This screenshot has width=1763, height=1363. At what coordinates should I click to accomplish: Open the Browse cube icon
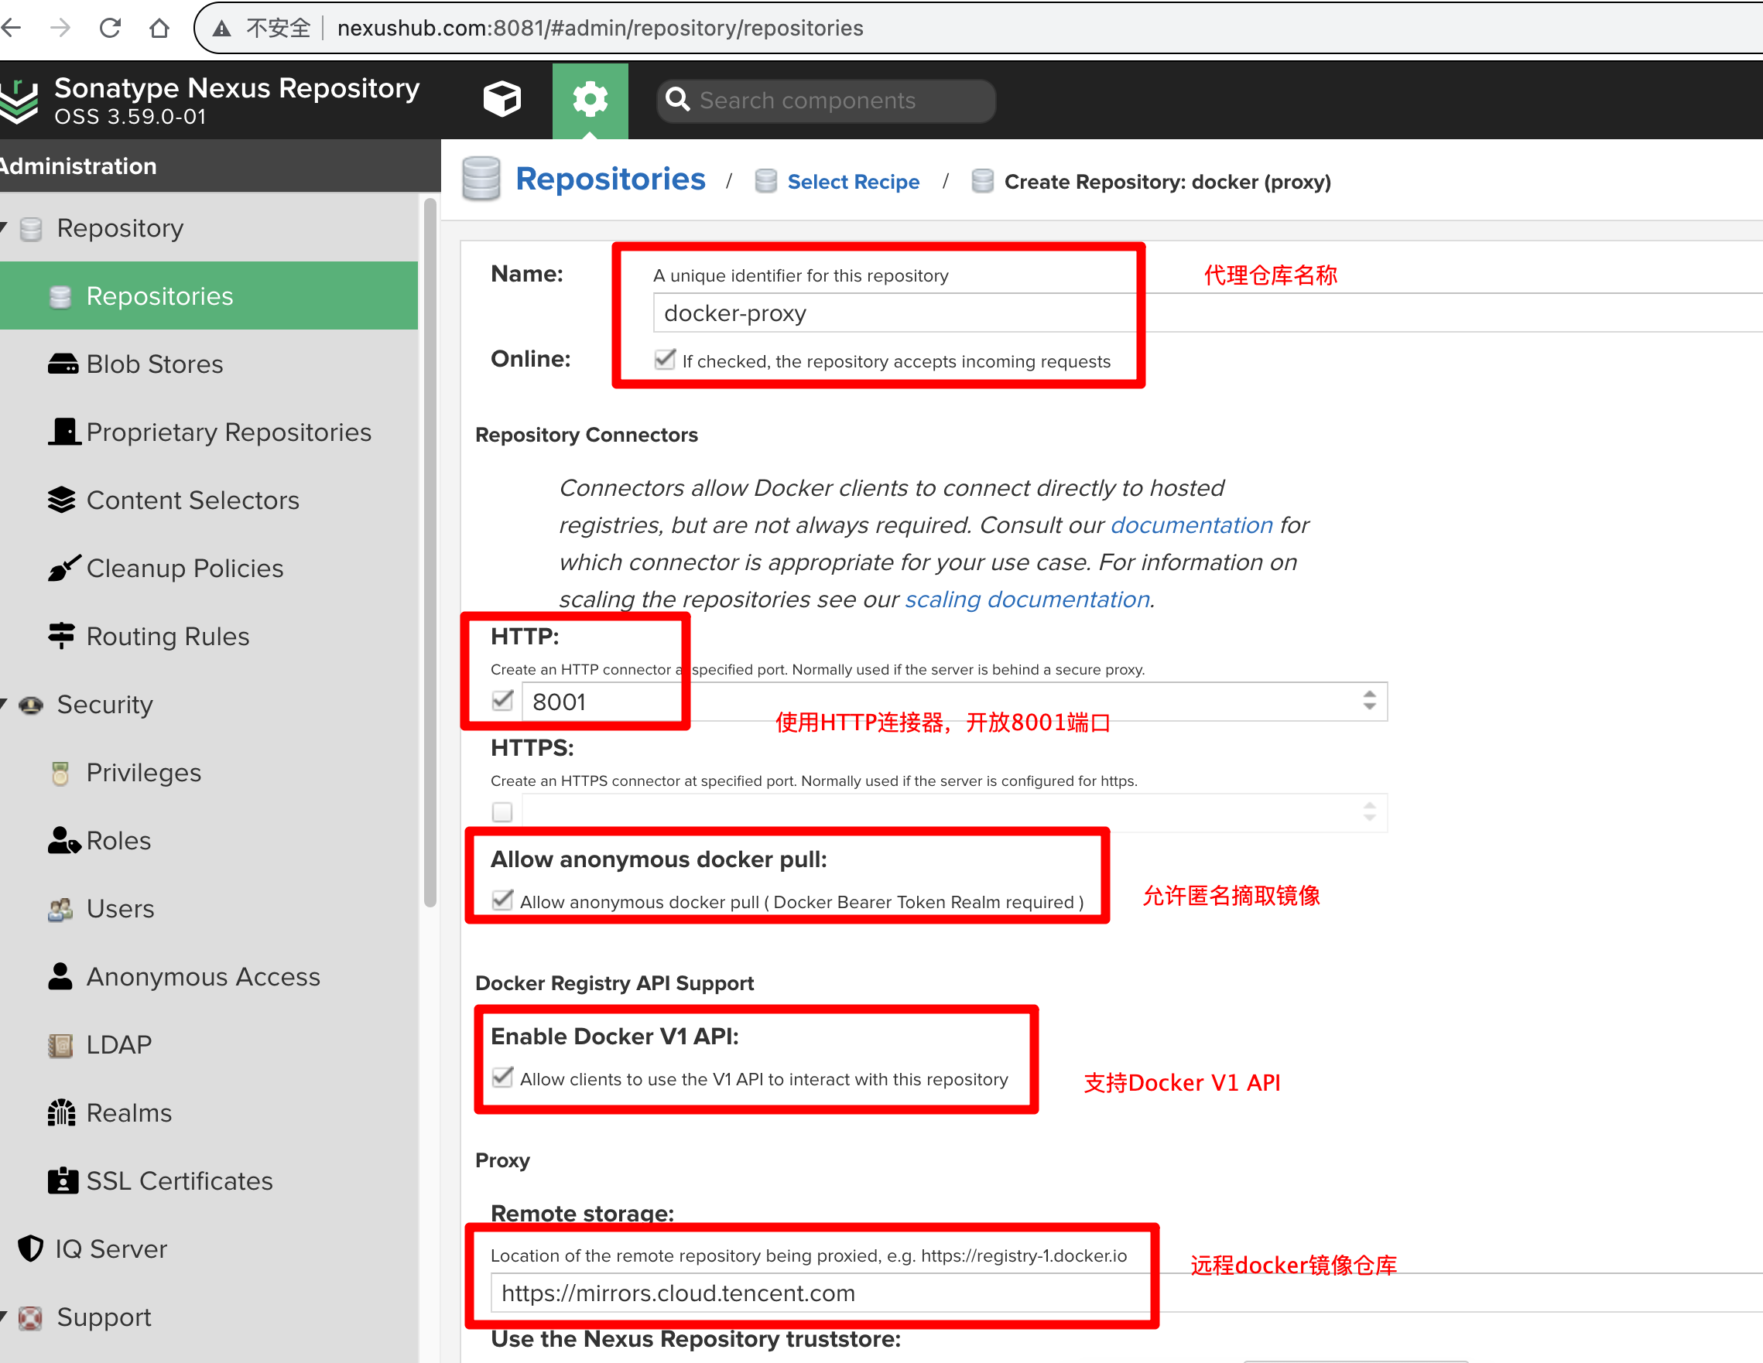pyautogui.click(x=502, y=99)
